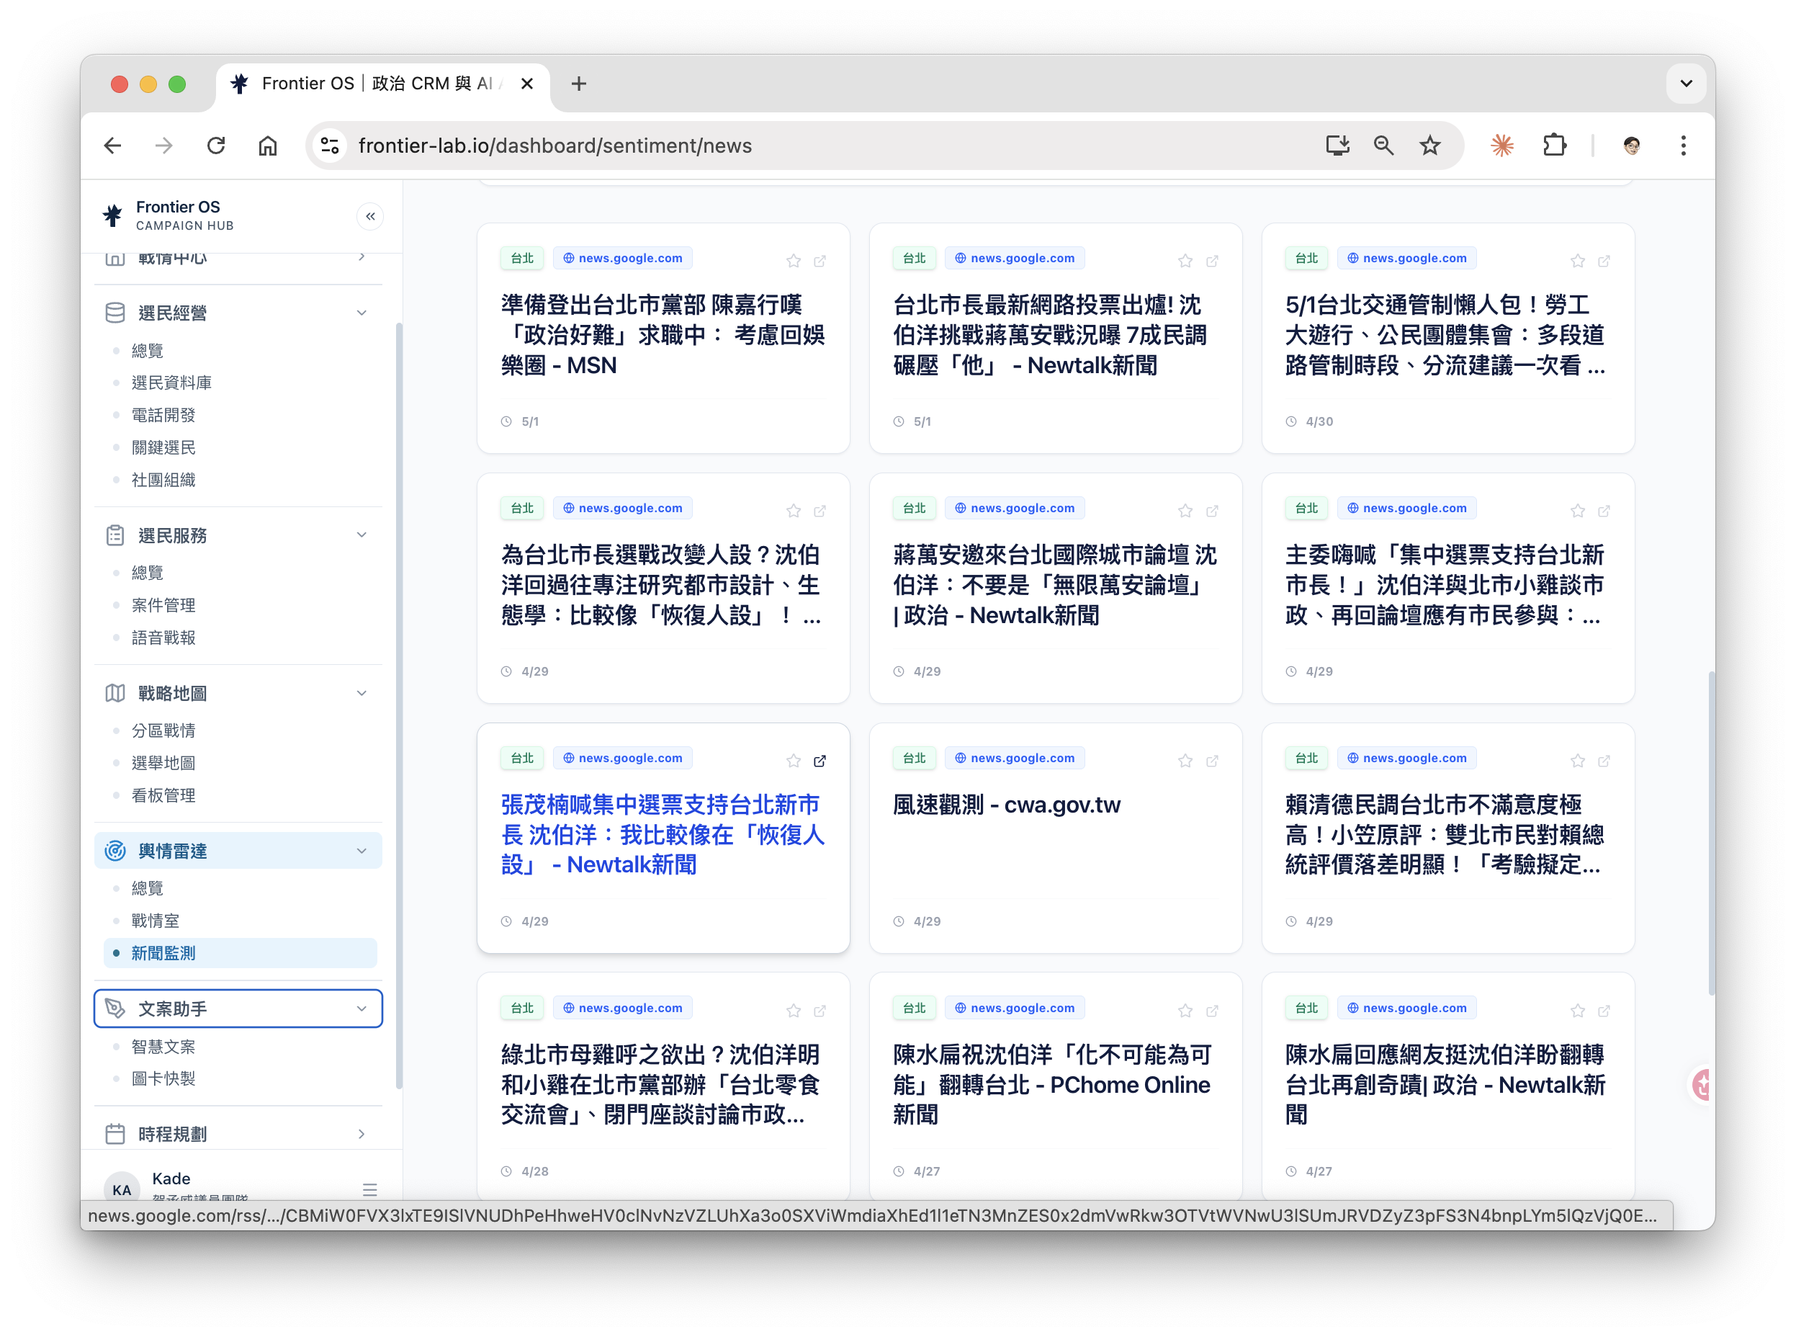
Task: Open external link for 主委嗨喊集中選票 card
Action: click(1604, 511)
